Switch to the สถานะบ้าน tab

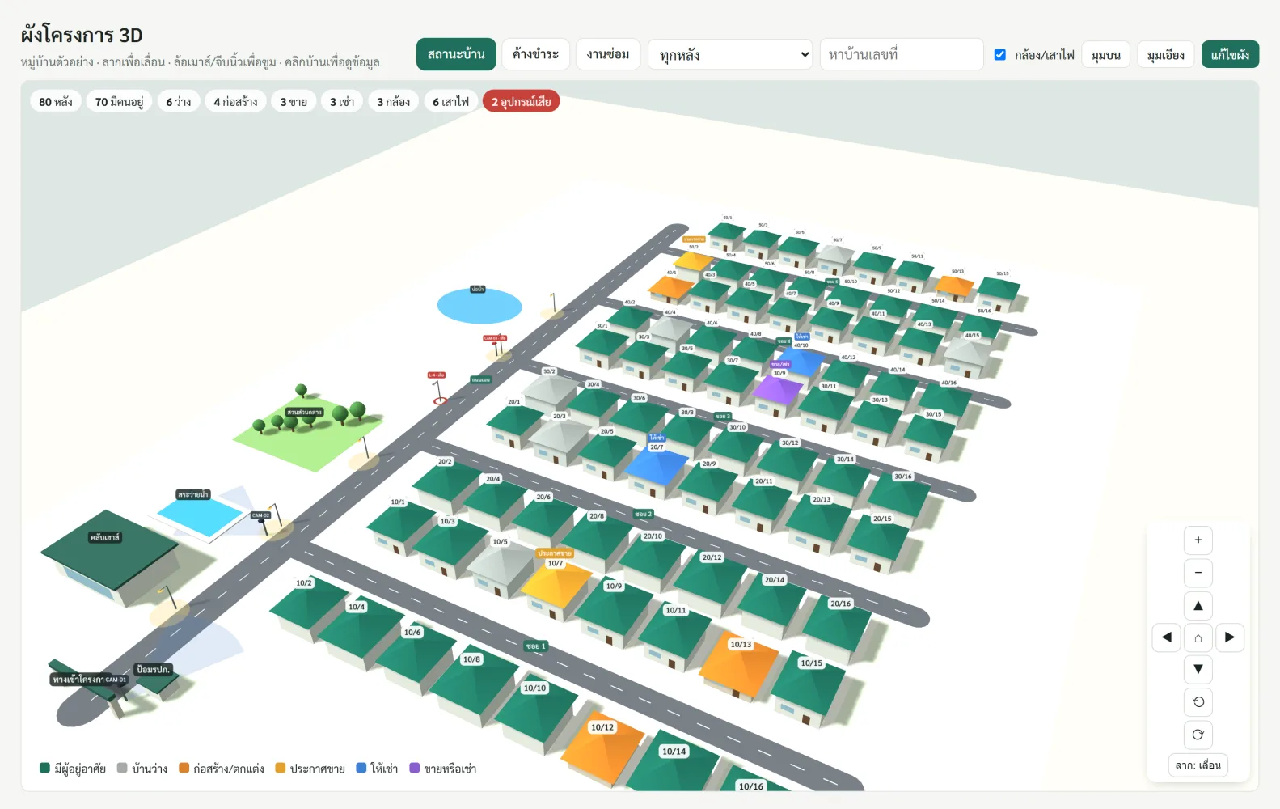pyautogui.click(x=456, y=54)
